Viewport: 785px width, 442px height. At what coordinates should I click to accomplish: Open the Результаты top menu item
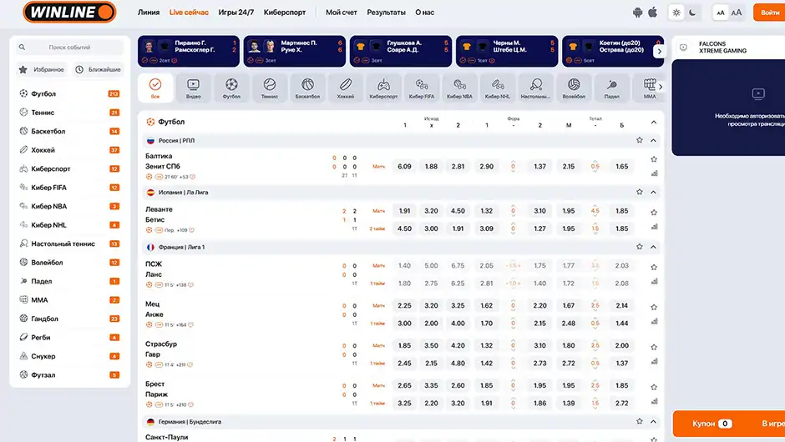click(x=386, y=13)
